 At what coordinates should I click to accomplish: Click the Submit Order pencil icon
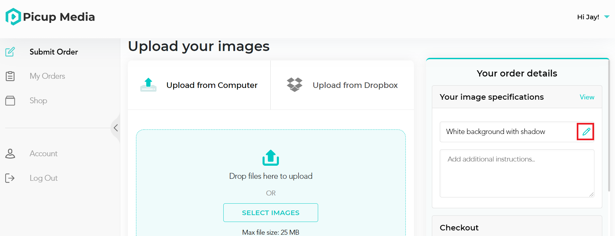pos(10,52)
